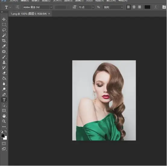The height and width of the screenshot is (166, 167).
Task: Set left-align text
Action: 128,7
